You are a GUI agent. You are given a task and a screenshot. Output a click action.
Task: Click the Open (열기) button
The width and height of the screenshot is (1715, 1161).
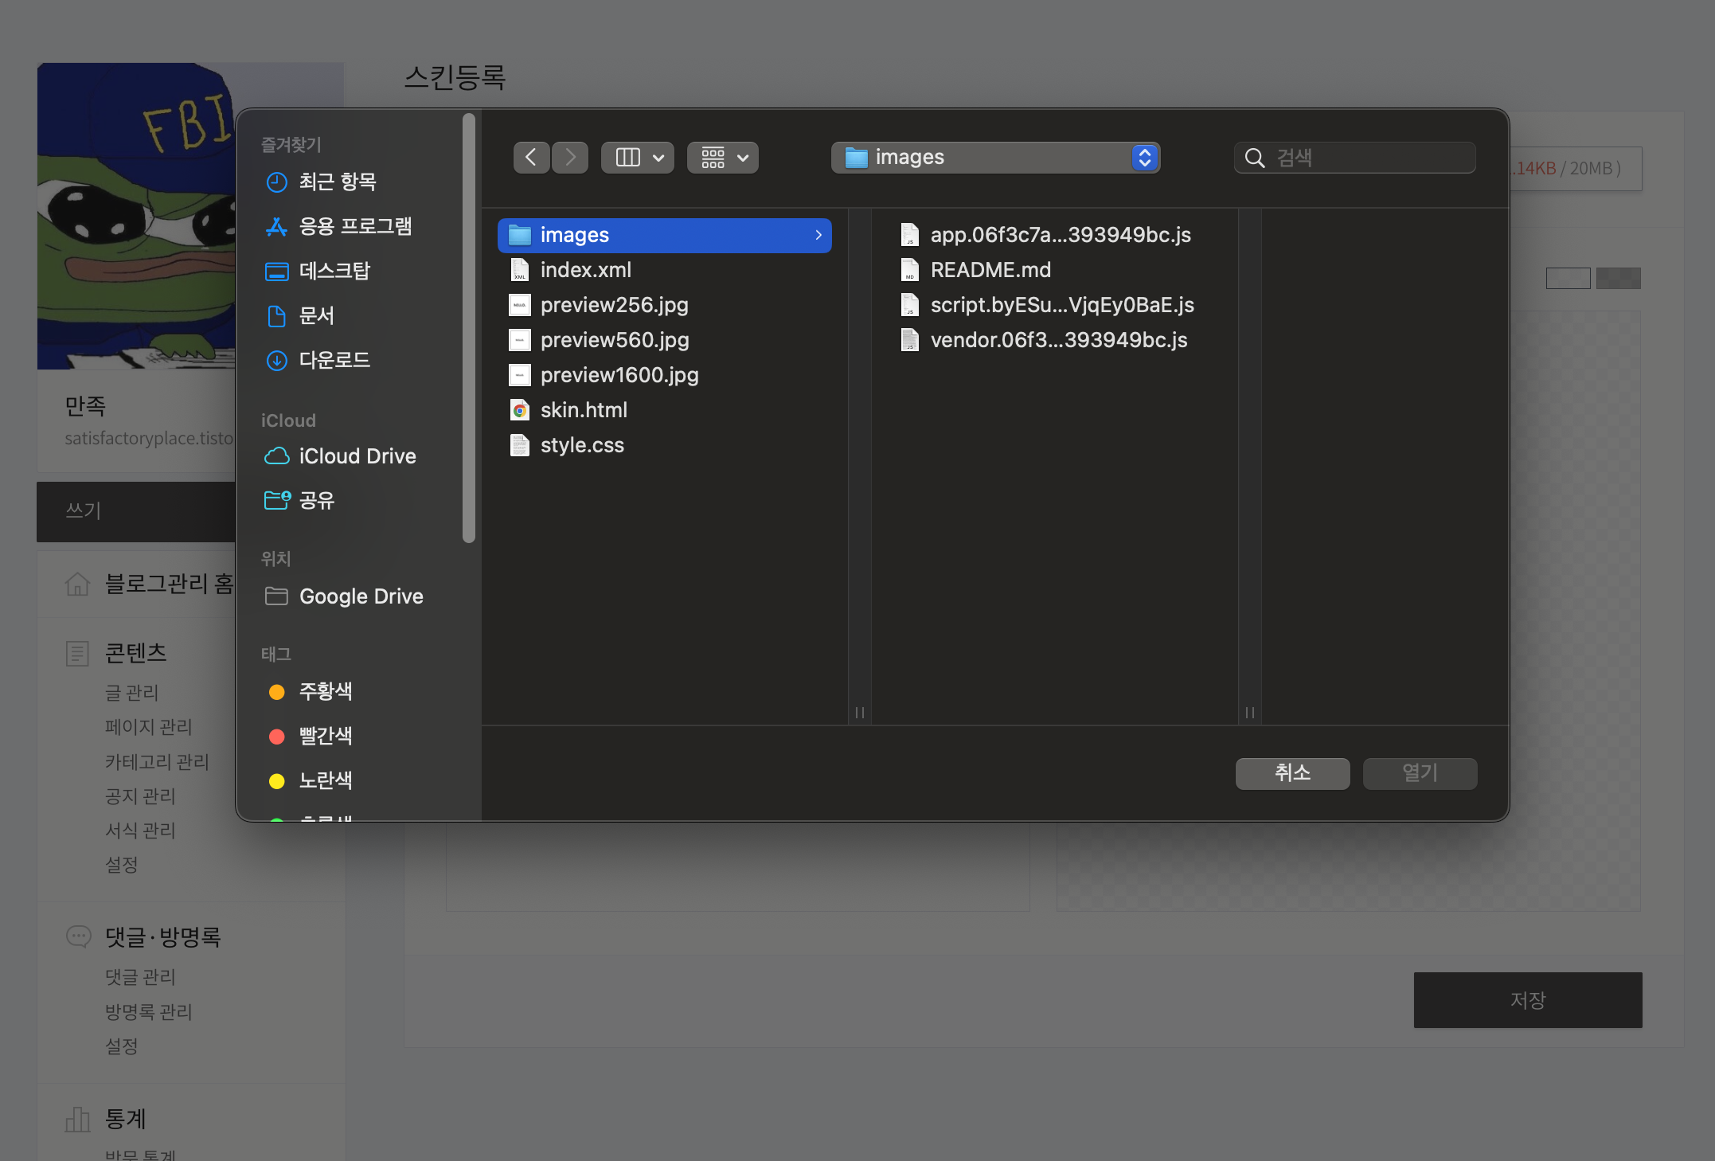[x=1420, y=773]
